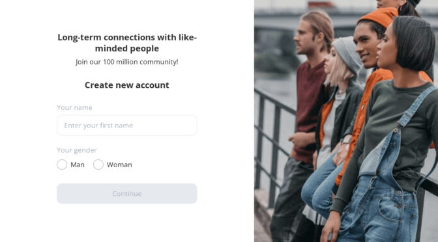Click the first name input field
The width and height of the screenshot is (438, 242).
point(127,126)
